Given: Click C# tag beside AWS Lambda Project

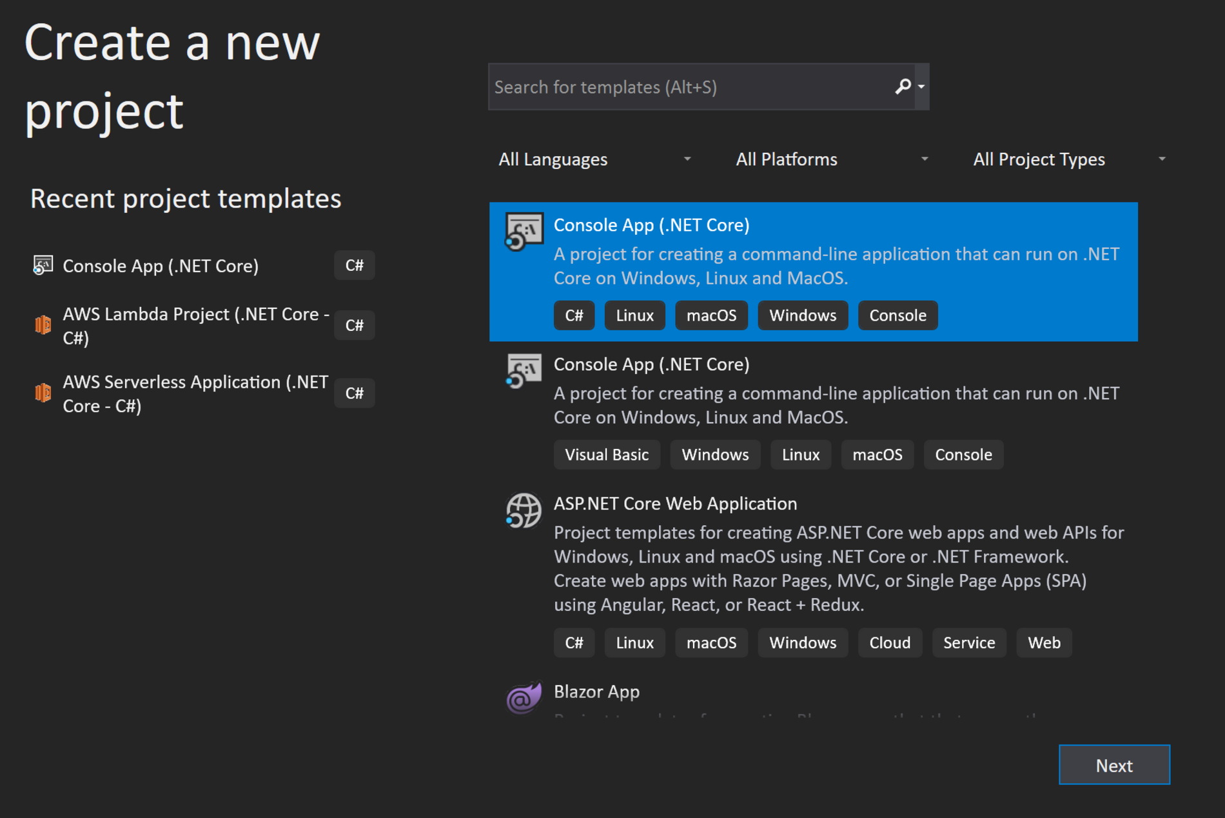Looking at the screenshot, I should tap(355, 325).
